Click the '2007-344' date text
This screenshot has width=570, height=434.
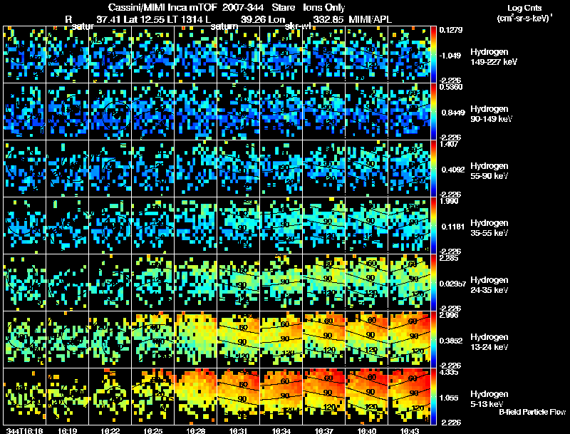coord(243,8)
